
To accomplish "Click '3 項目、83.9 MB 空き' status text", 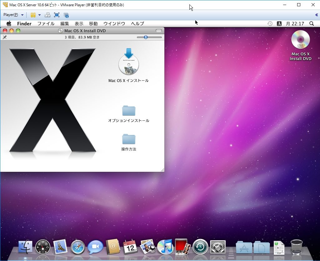I will pyautogui.click(x=82, y=37).
